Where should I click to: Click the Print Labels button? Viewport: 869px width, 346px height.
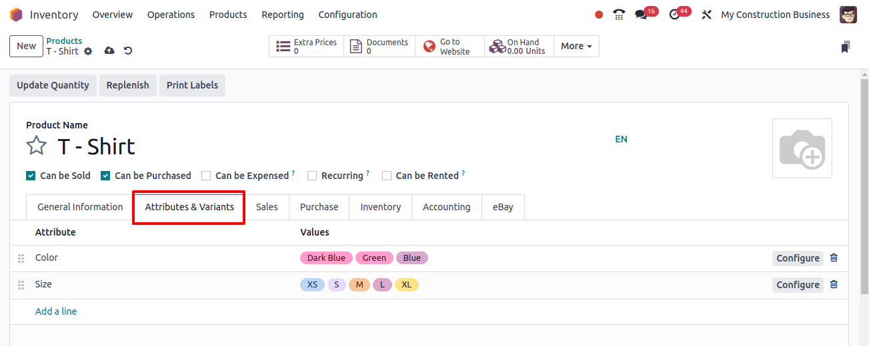pos(192,85)
